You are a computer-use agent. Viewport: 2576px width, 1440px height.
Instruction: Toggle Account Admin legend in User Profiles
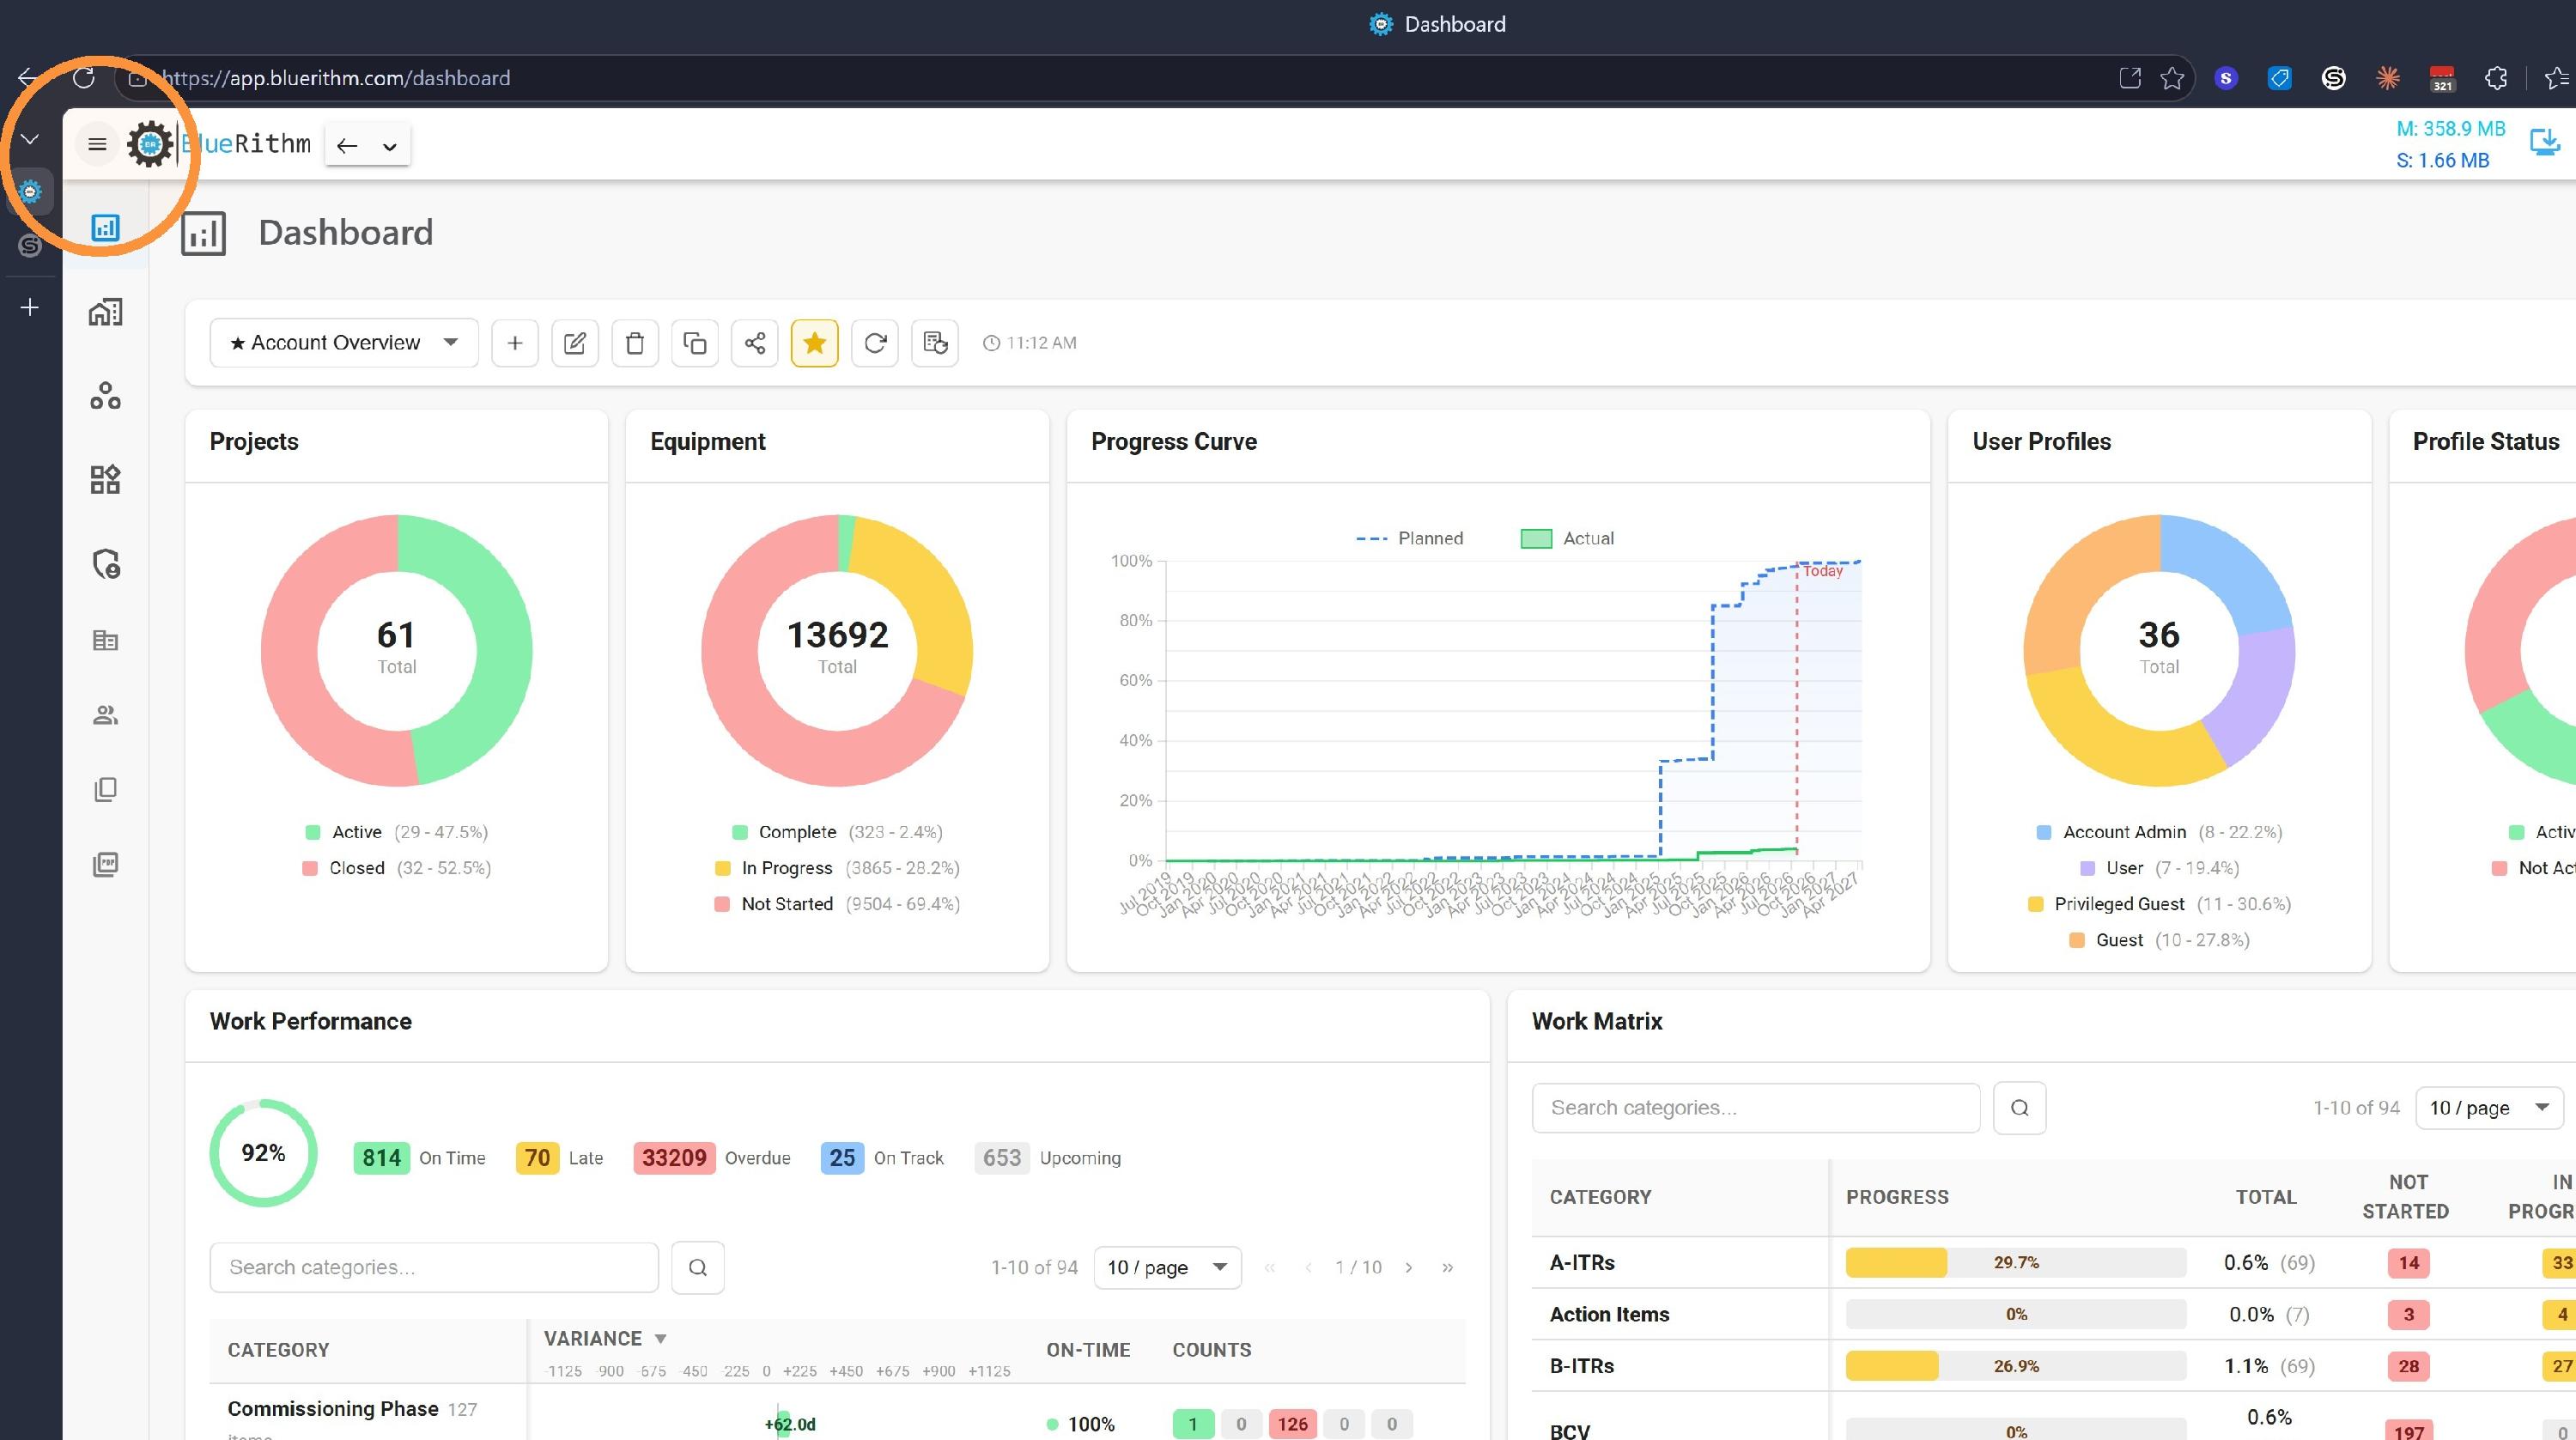click(2159, 832)
